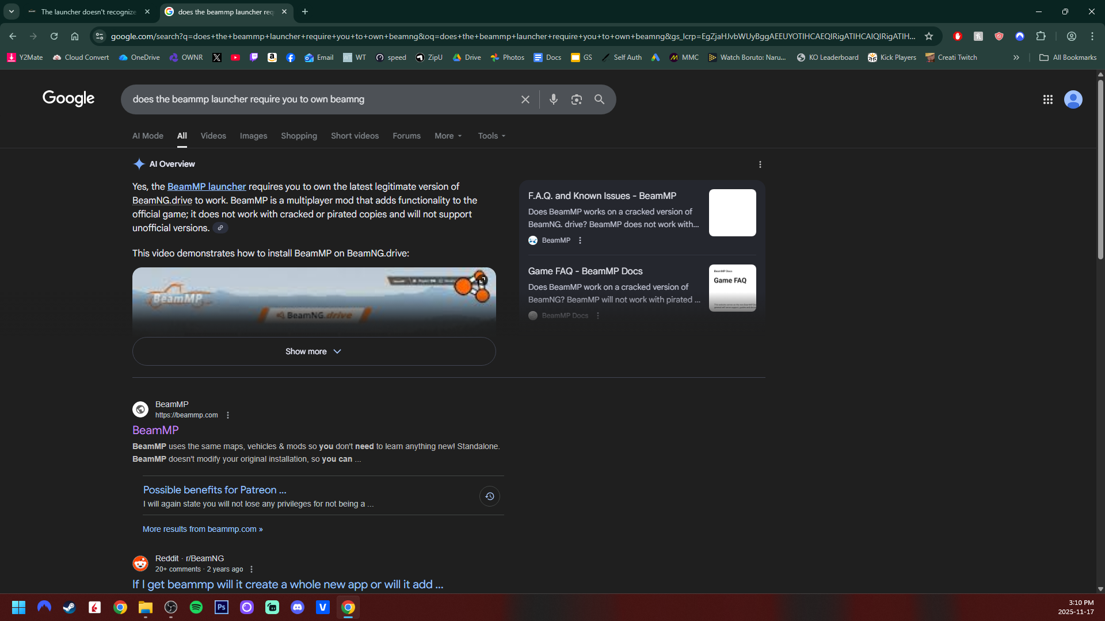The width and height of the screenshot is (1105, 621).
Task: Open the Google apps grid icon
Action: click(x=1047, y=99)
